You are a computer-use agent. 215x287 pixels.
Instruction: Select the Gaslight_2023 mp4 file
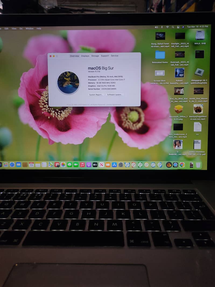coord(180,36)
